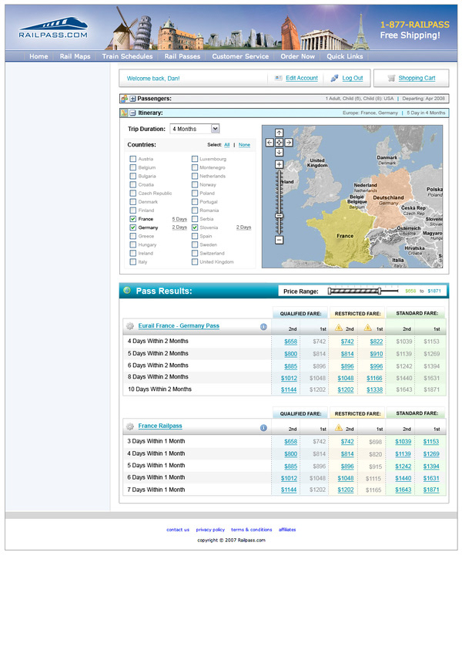
Task: Open the Quick Links menu
Action: 345,56
